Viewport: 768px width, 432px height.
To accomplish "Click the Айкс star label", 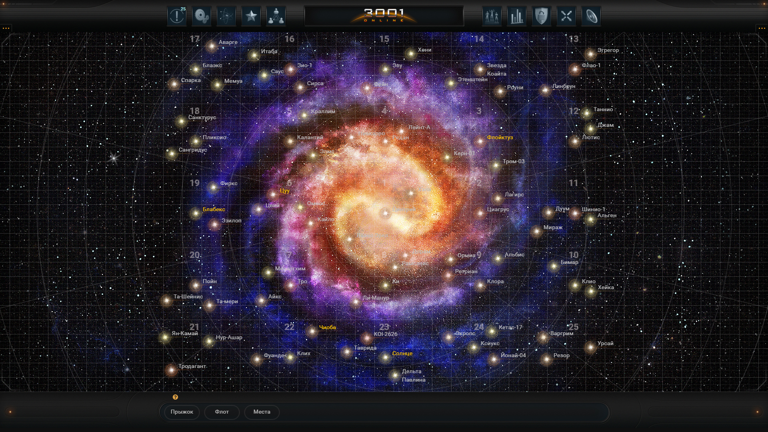I will click(x=275, y=297).
